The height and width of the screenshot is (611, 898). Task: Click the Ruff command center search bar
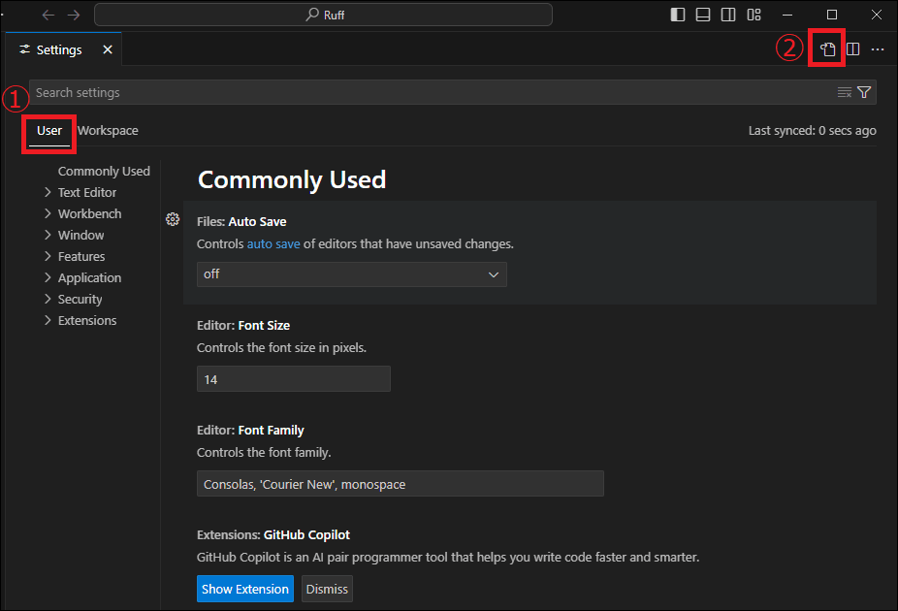click(323, 15)
